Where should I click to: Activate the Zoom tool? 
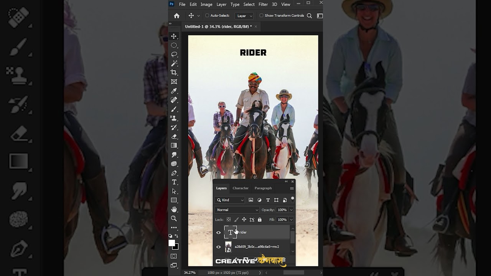click(174, 218)
